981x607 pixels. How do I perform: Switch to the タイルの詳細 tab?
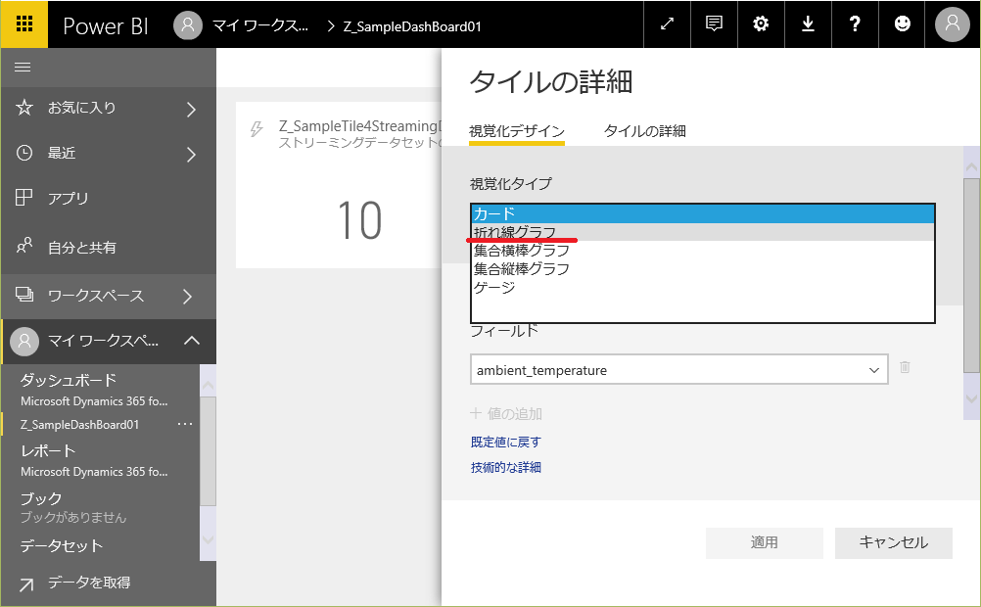coord(644,131)
